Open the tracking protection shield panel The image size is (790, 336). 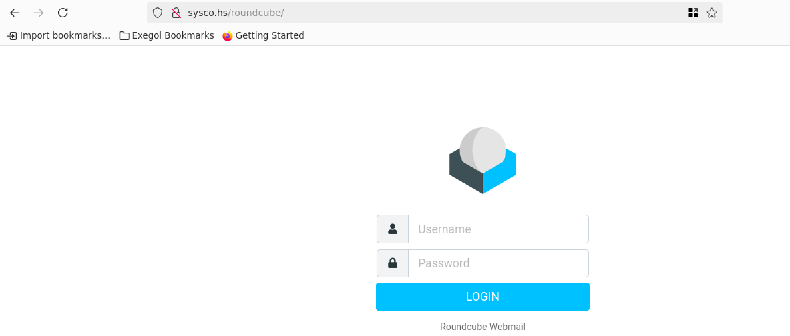pos(157,13)
